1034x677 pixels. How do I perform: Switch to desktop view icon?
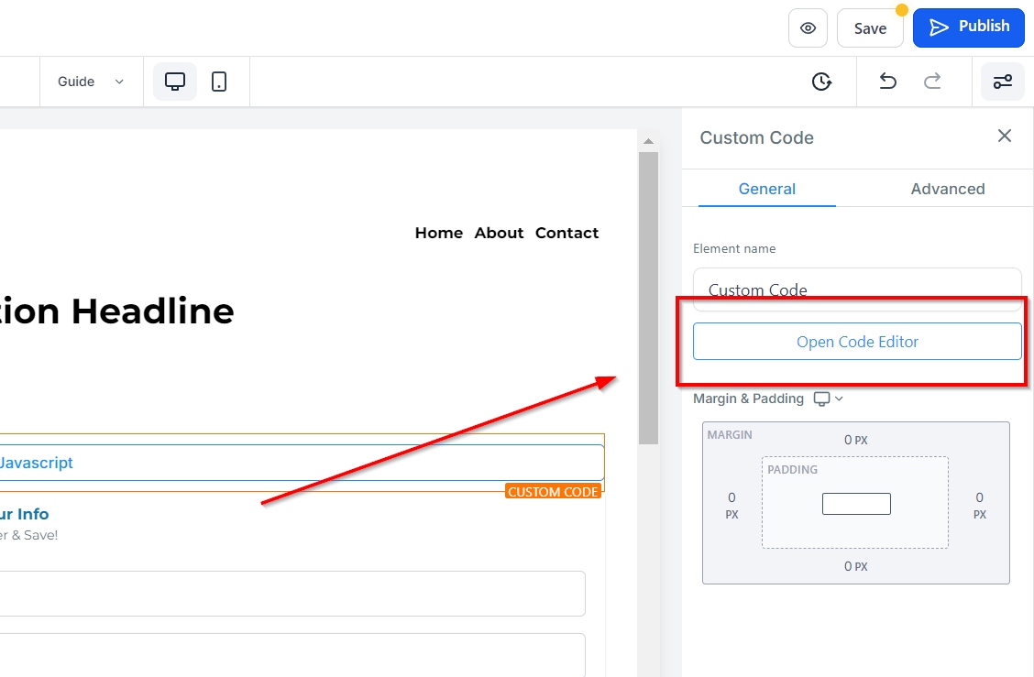coord(175,82)
